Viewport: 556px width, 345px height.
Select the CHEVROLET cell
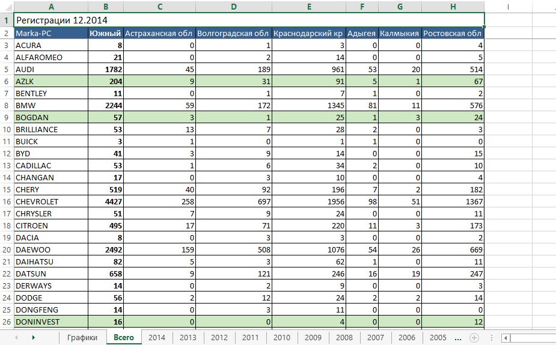(51, 202)
